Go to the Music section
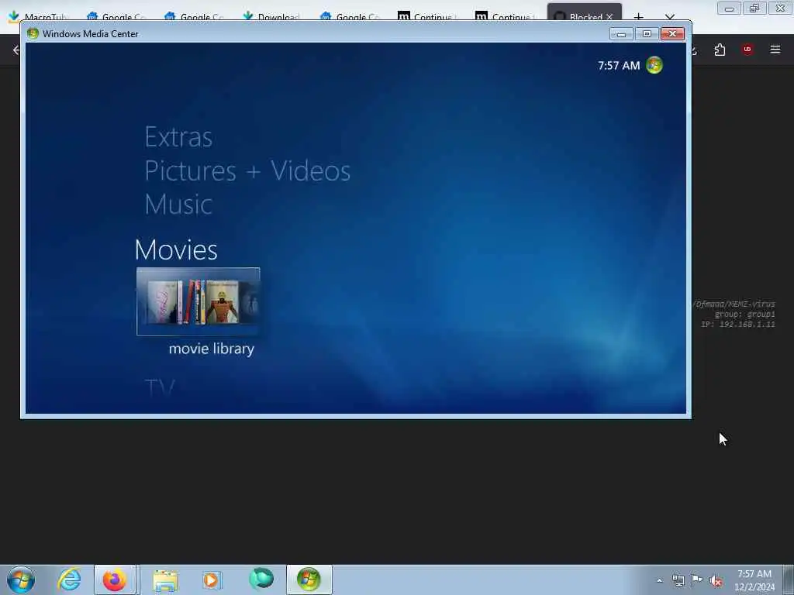 click(x=178, y=204)
